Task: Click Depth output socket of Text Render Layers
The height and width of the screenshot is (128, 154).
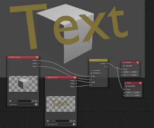Action: 77,87
